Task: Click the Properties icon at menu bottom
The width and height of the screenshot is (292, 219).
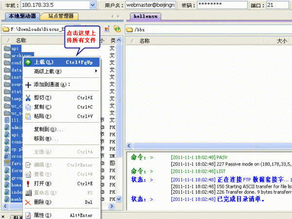Action: click(28, 215)
